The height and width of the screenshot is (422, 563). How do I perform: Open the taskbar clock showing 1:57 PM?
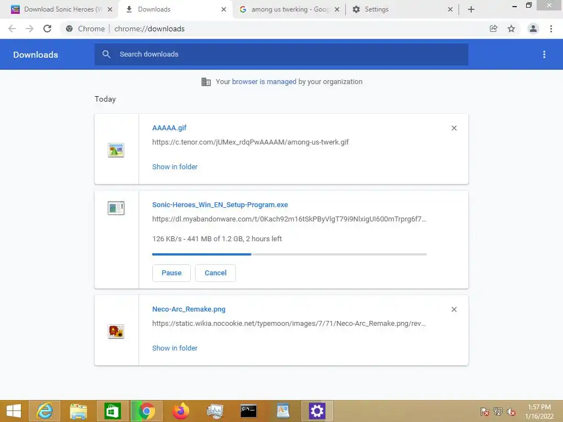tap(539, 412)
